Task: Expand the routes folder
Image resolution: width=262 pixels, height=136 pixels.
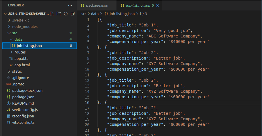Action: tap(12, 52)
